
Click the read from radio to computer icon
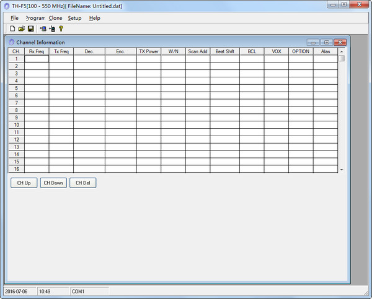[x=43, y=28]
